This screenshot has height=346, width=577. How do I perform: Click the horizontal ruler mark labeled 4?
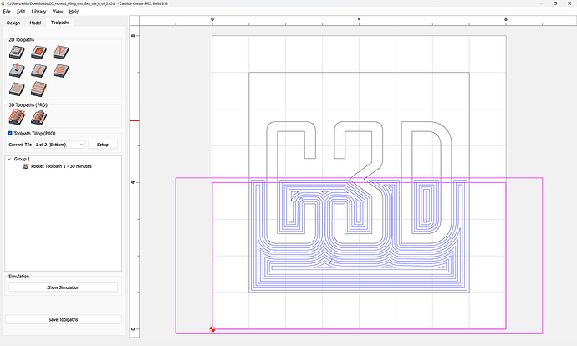(359, 19)
